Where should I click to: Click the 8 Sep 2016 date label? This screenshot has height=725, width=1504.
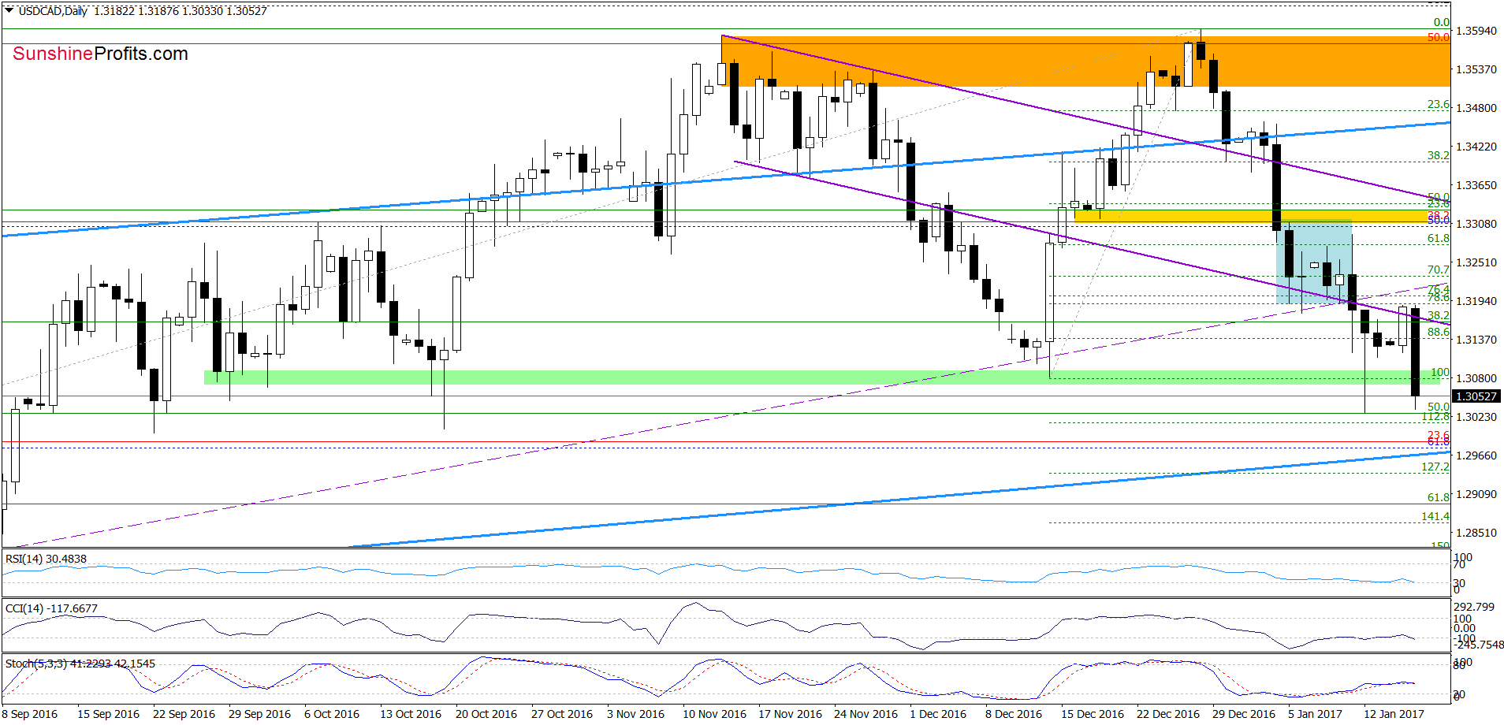tap(30, 714)
